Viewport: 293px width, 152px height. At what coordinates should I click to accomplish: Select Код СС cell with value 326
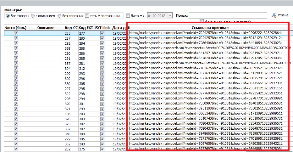point(71,119)
